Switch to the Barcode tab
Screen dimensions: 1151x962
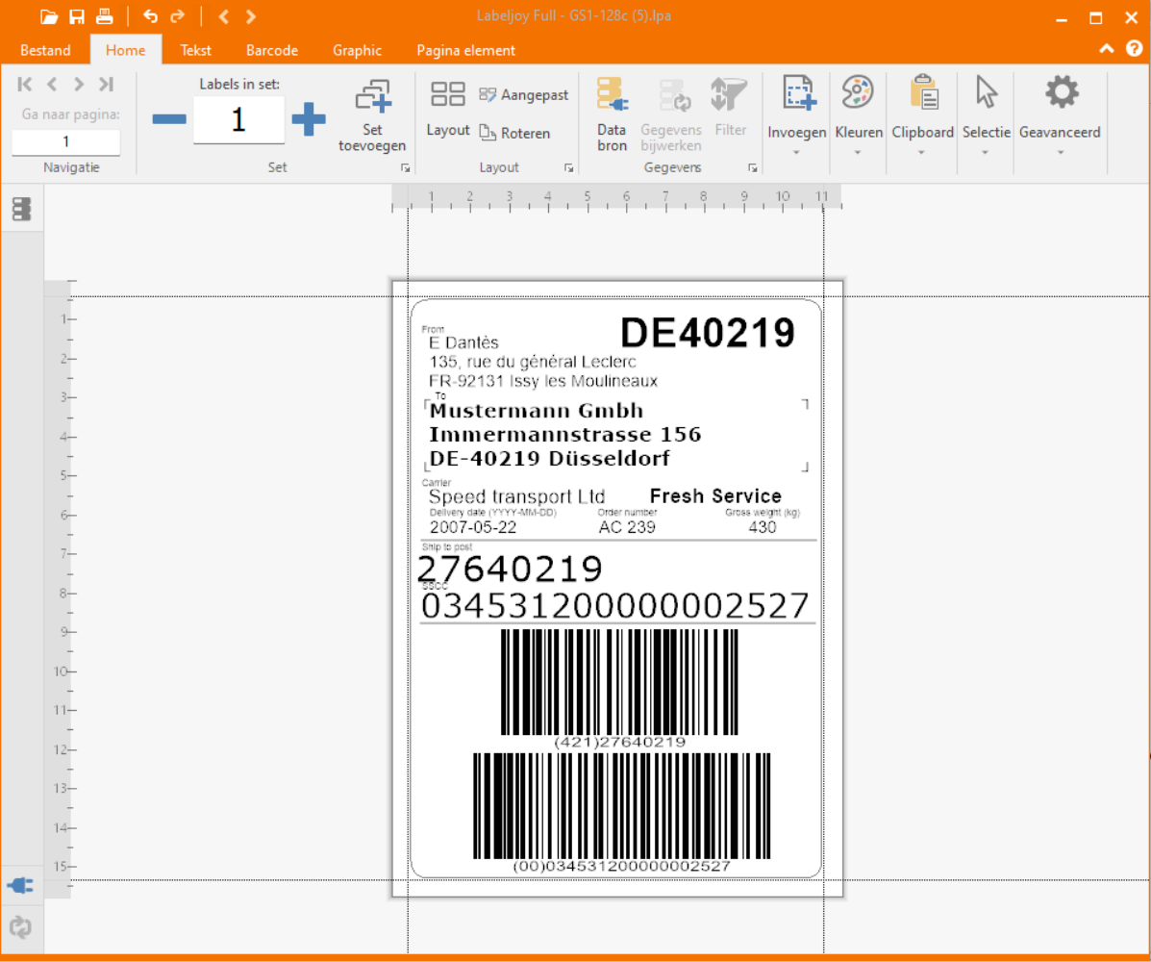tap(271, 50)
